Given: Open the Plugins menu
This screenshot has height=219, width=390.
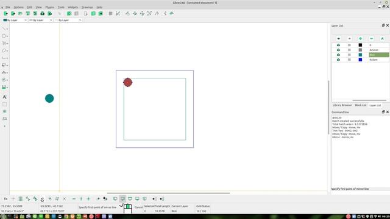Looking at the screenshot, I should click(x=50, y=7).
